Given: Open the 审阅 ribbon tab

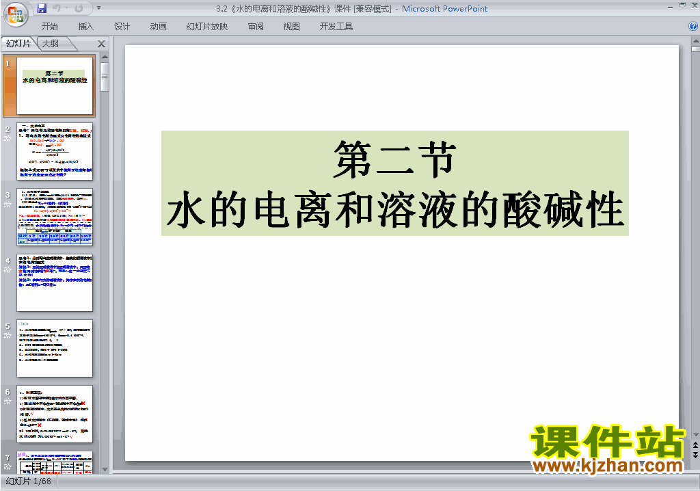Looking at the screenshot, I should click(256, 27).
